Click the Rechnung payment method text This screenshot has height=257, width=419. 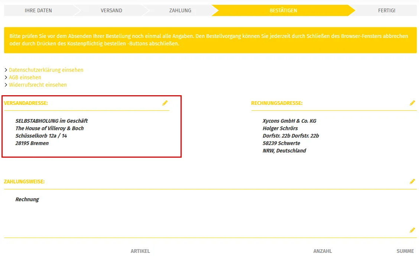click(27, 199)
